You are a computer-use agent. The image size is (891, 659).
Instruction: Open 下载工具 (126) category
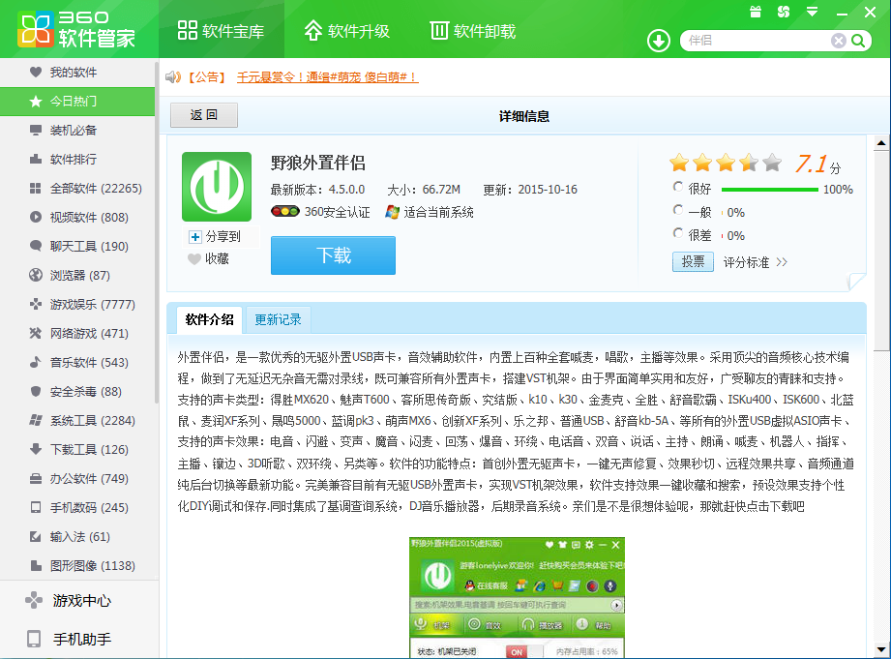click(x=77, y=449)
